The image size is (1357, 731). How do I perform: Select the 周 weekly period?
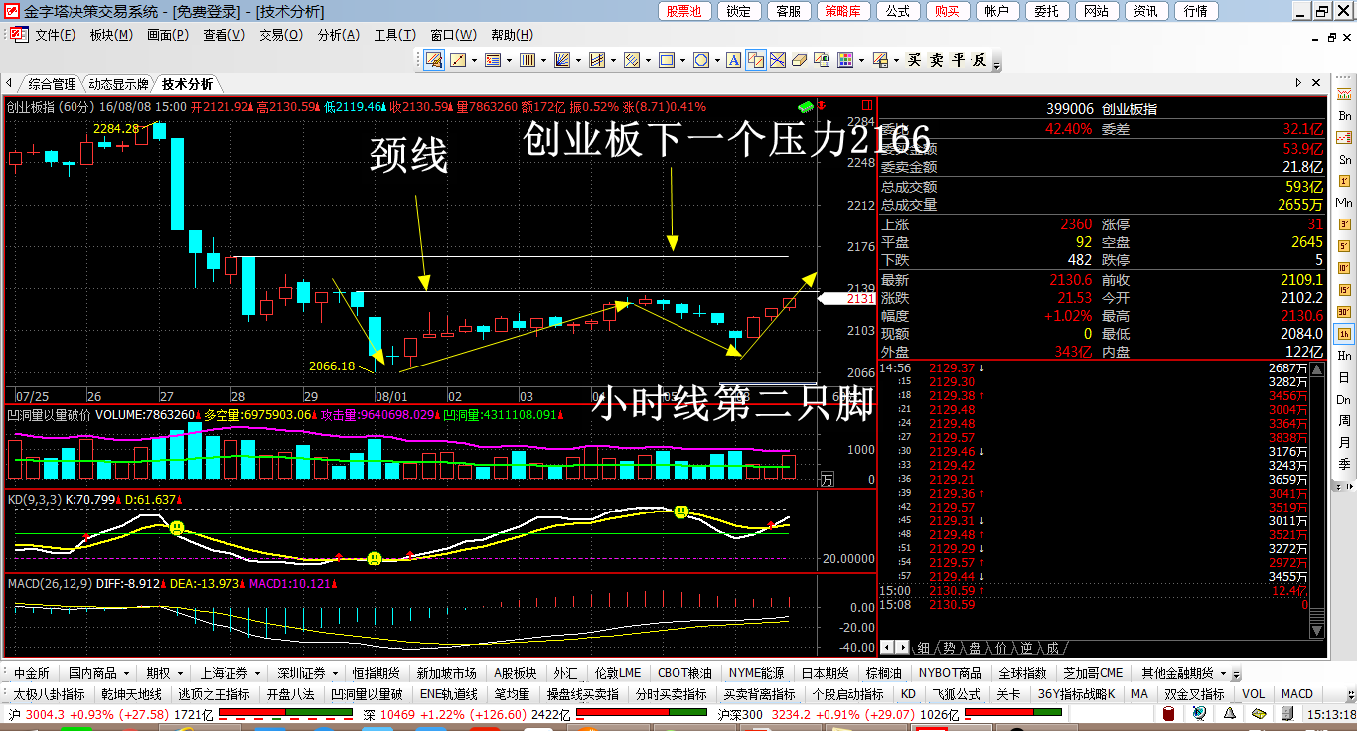coord(1344,419)
